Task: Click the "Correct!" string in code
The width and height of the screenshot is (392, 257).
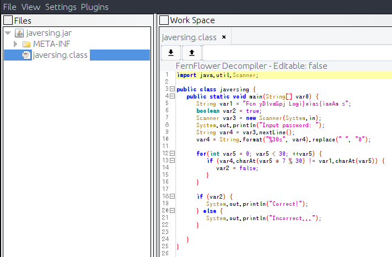Action: point(286,204)
